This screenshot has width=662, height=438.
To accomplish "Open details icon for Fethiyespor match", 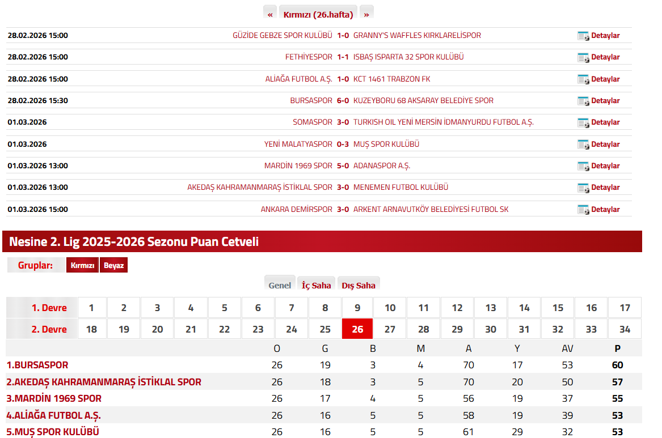I will pyautogui.click(x=583, y=57).
